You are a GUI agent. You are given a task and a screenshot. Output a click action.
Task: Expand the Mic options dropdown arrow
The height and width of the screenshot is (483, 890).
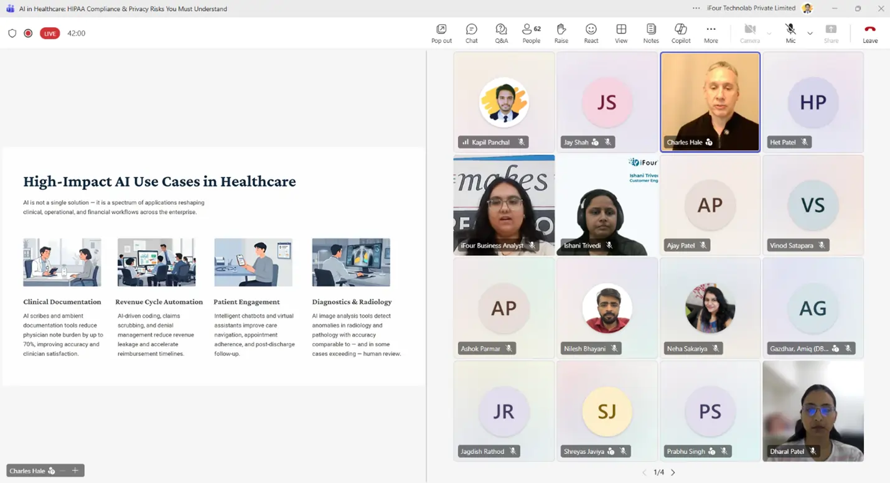coord(810,34)
